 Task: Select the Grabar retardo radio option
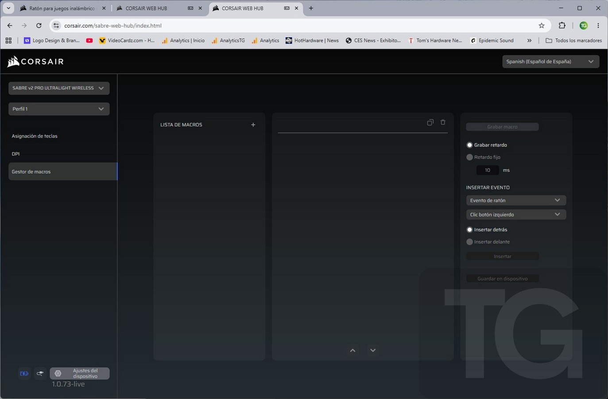click(x=469, y=145)
